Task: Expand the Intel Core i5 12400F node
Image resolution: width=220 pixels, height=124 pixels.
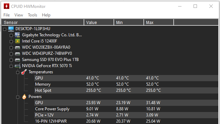Action: 11,41
